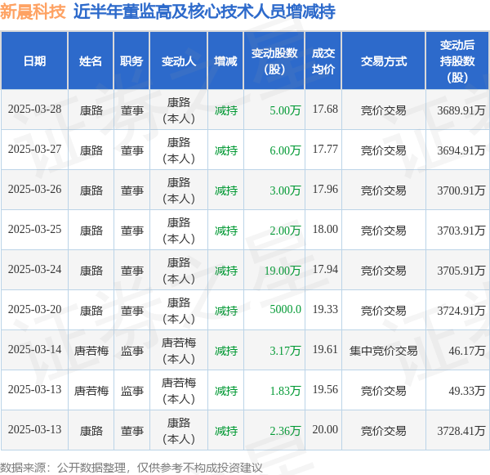Select the 增减 column header

pos(225,61)
